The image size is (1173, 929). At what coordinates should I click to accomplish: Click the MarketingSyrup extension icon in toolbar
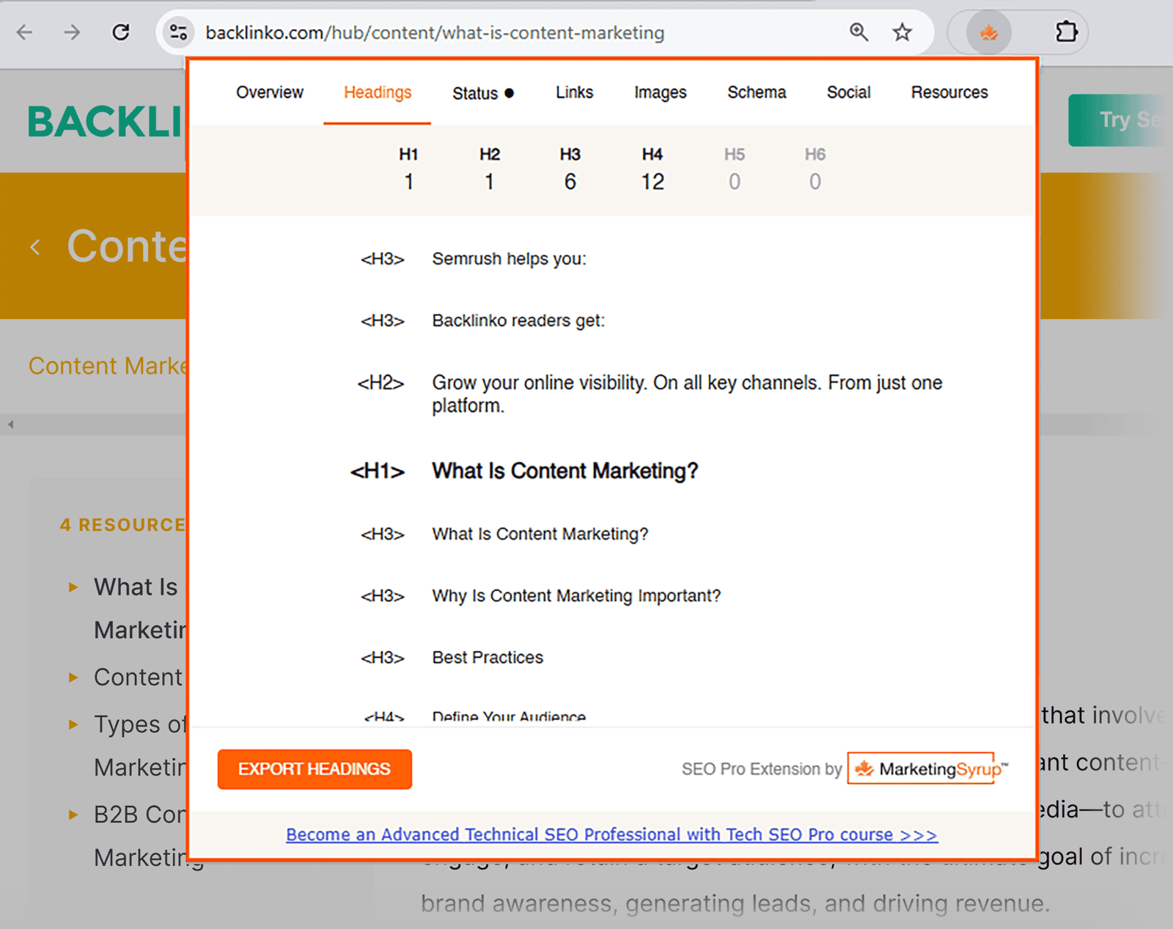point(988,32)
